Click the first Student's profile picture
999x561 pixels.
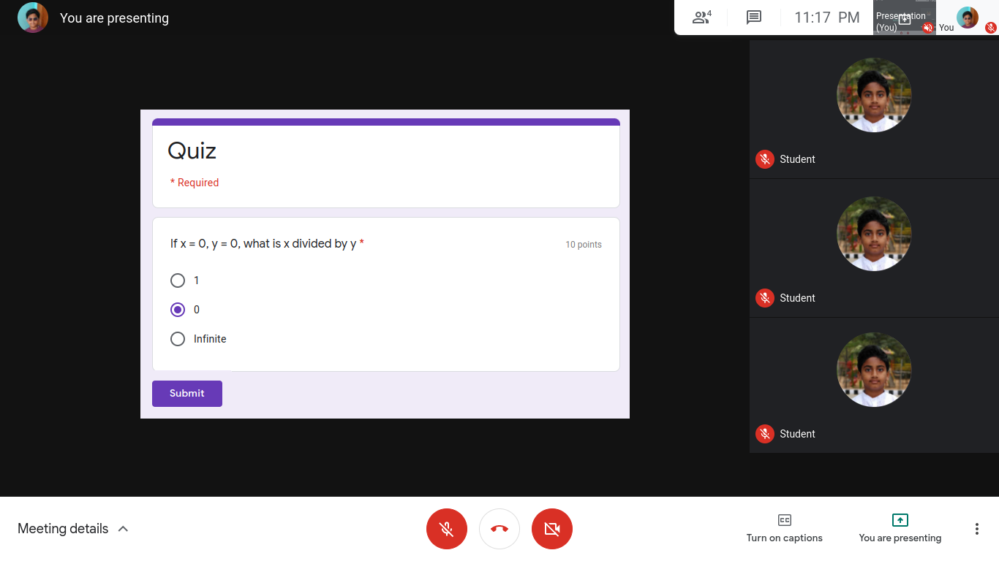(874, 95)
